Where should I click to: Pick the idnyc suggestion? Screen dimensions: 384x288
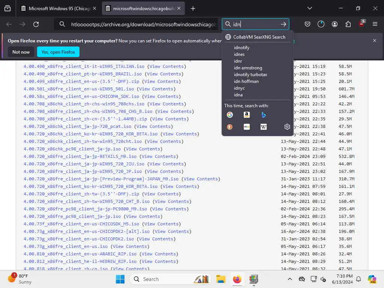point(239,88)
